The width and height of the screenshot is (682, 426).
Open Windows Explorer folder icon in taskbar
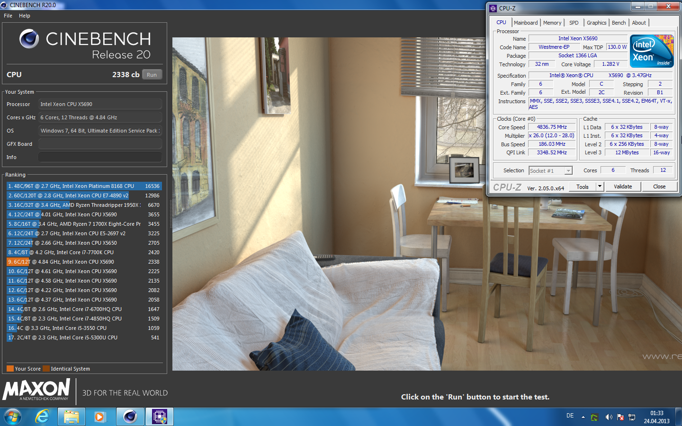(72, 417)
